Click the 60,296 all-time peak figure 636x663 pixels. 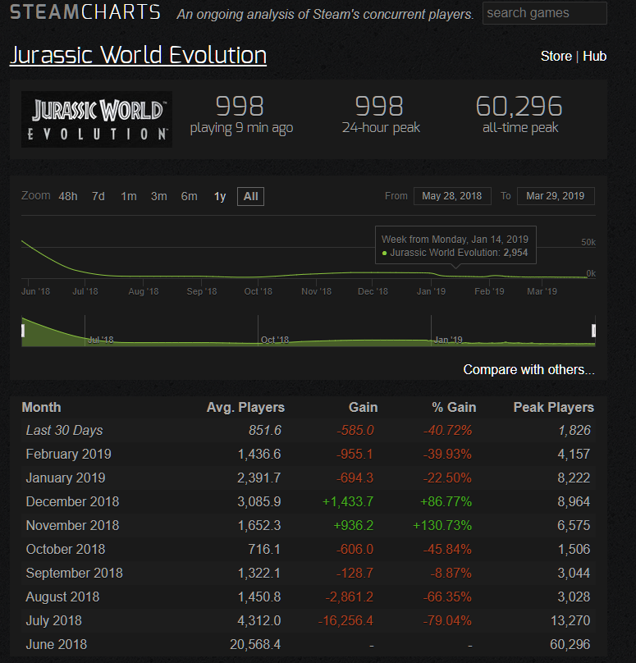click(x=519, y=106)
